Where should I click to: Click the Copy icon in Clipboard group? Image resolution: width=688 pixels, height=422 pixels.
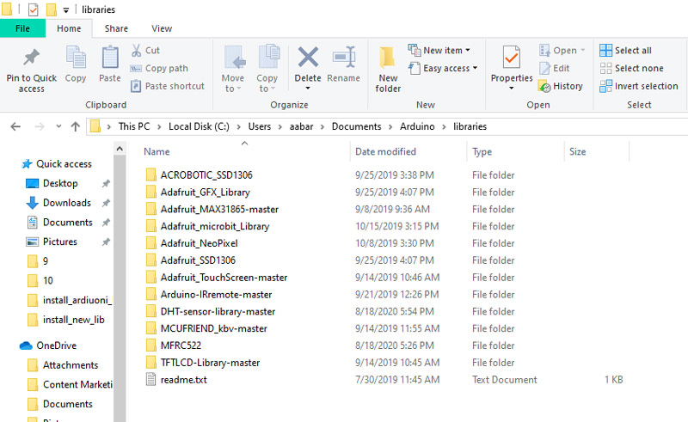click(76, 57)
